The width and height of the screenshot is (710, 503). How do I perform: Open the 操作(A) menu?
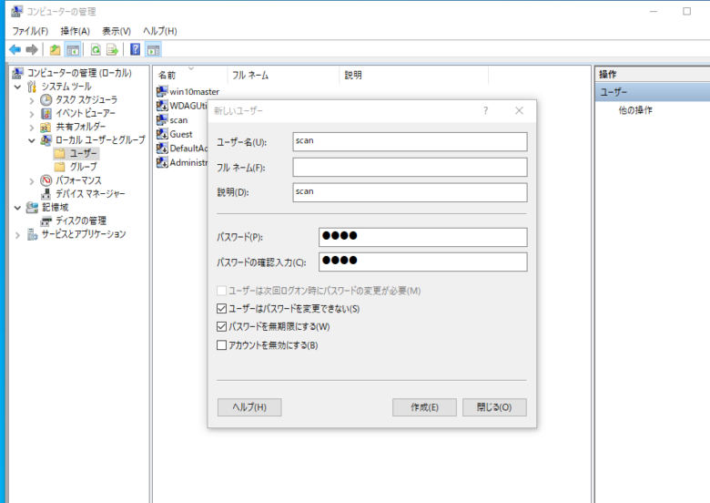tap(76, 31)
